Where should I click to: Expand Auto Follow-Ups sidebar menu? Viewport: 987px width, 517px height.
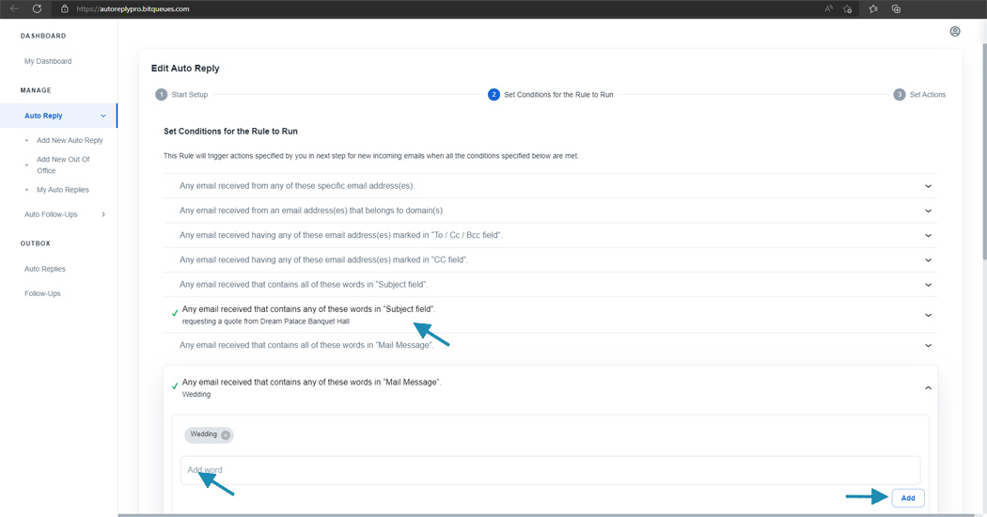point(103,214)
